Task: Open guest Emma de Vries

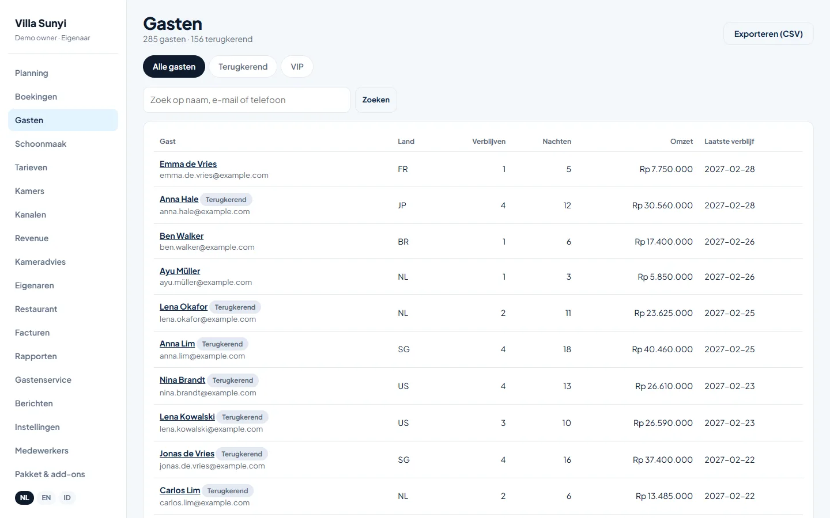Action: 188,164
